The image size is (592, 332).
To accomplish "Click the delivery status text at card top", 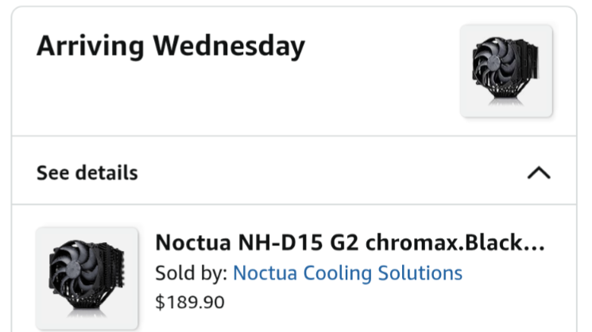I will pyautogui.click(x=171, y=46).
